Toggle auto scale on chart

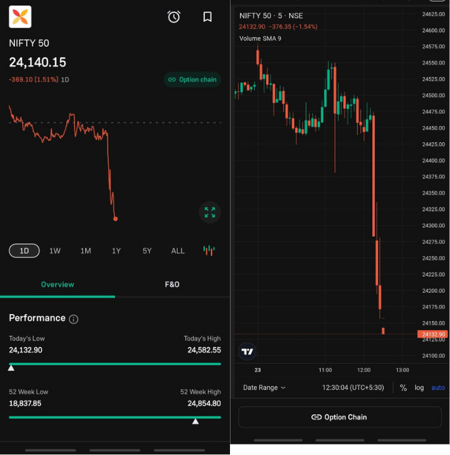tap(438, 388)
